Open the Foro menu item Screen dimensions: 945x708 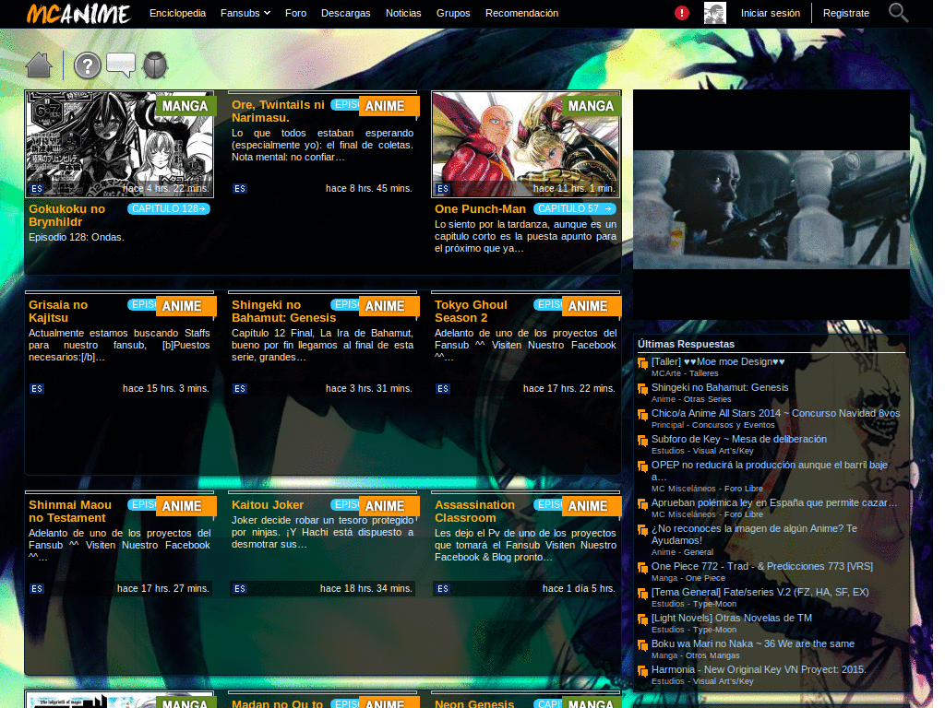(x=295, y=13)
